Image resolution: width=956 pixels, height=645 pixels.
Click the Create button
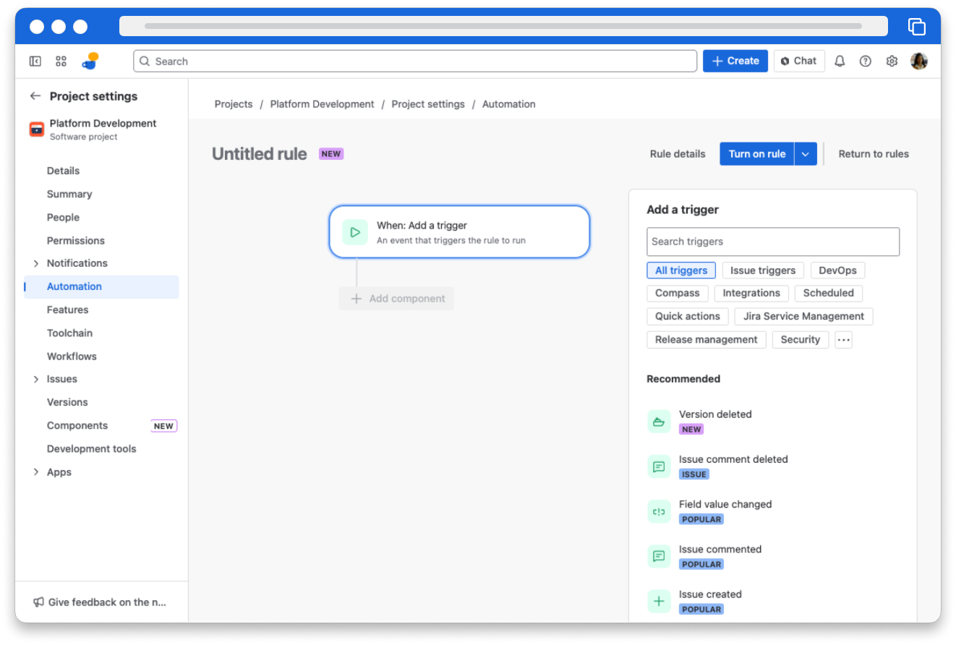tap(735, 61)
